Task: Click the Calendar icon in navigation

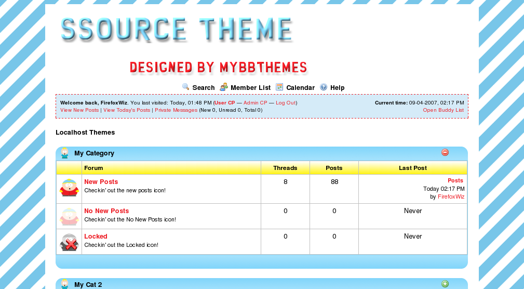Action: click(279, 87)
